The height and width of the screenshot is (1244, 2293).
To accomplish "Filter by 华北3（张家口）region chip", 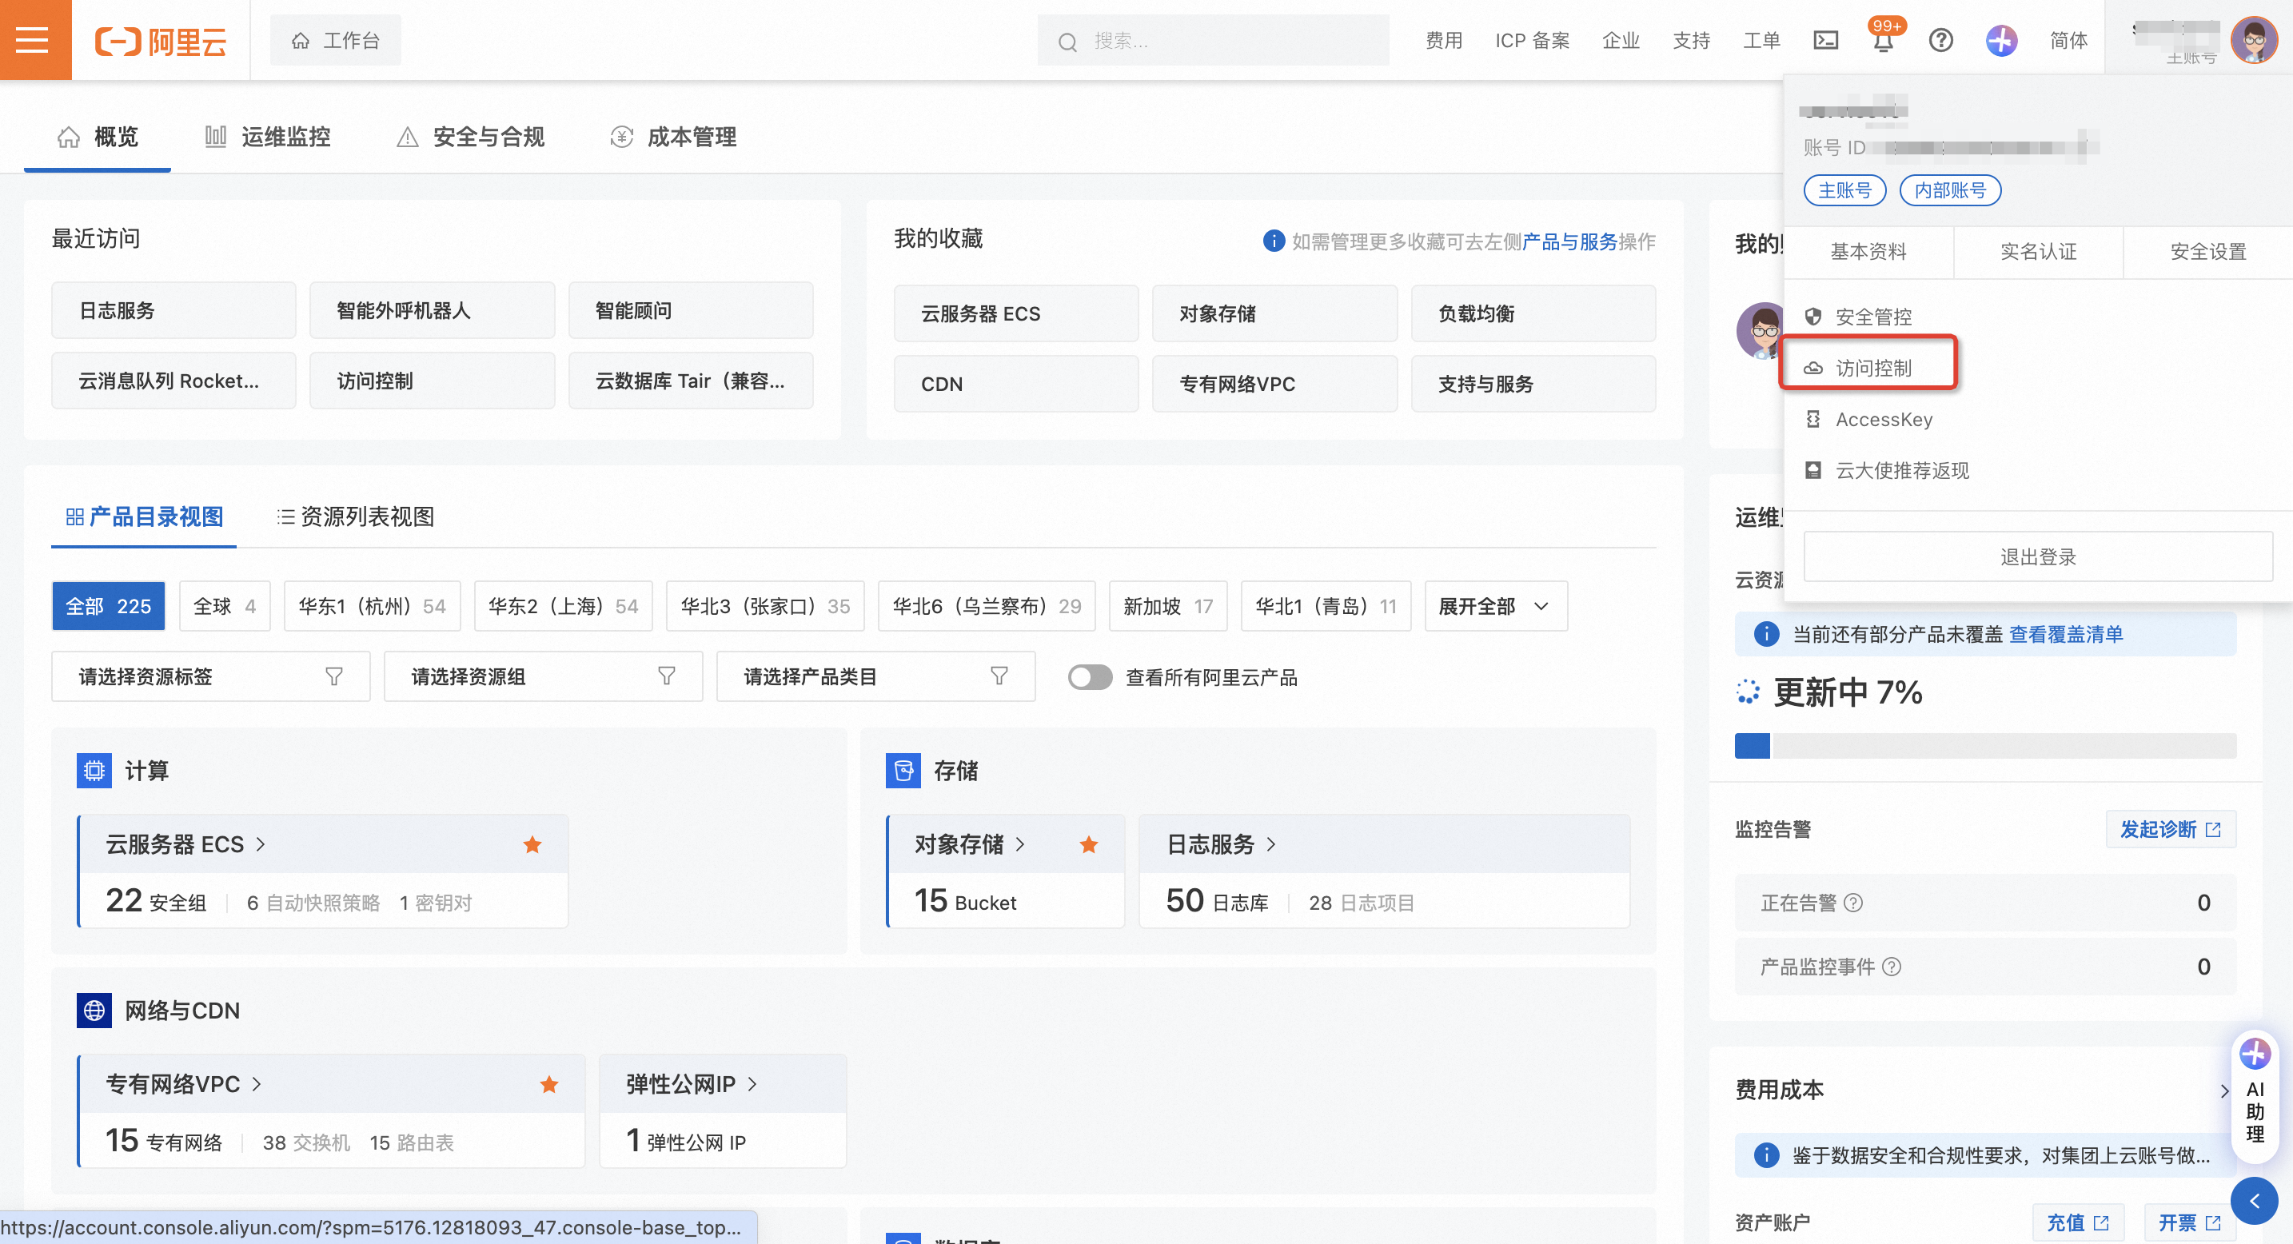I will point(764,606).
